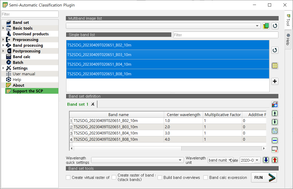Select all bands in the single band list

click(275, 66)
